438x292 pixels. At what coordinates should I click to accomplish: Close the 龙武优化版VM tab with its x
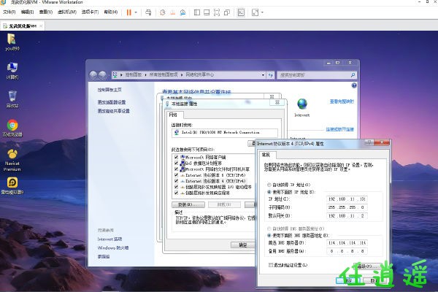click(41, 26)
